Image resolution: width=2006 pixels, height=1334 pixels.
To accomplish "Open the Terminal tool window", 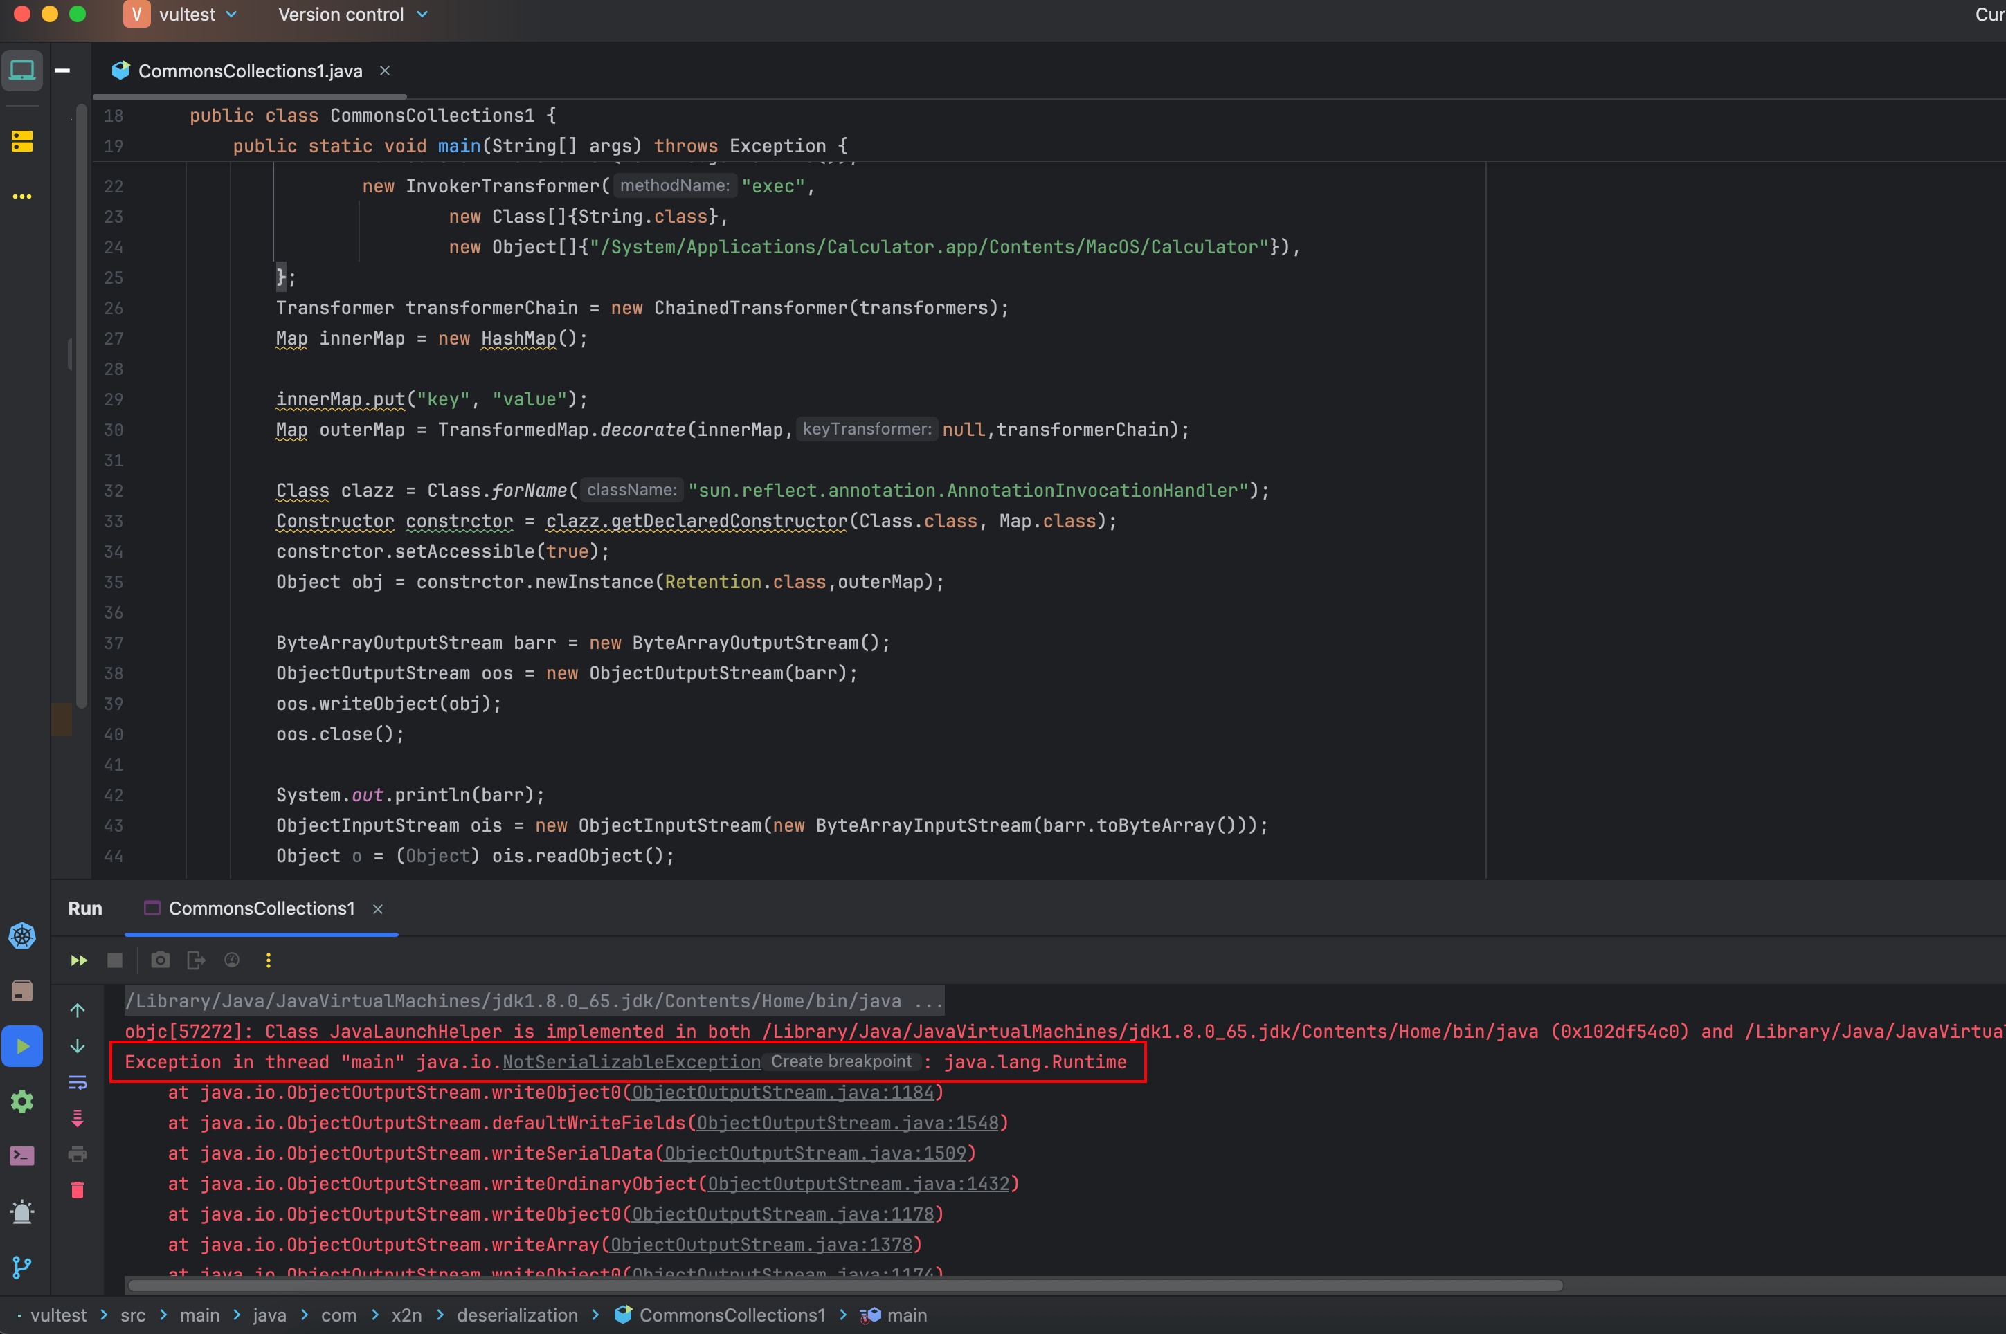I will point(22,1156).
